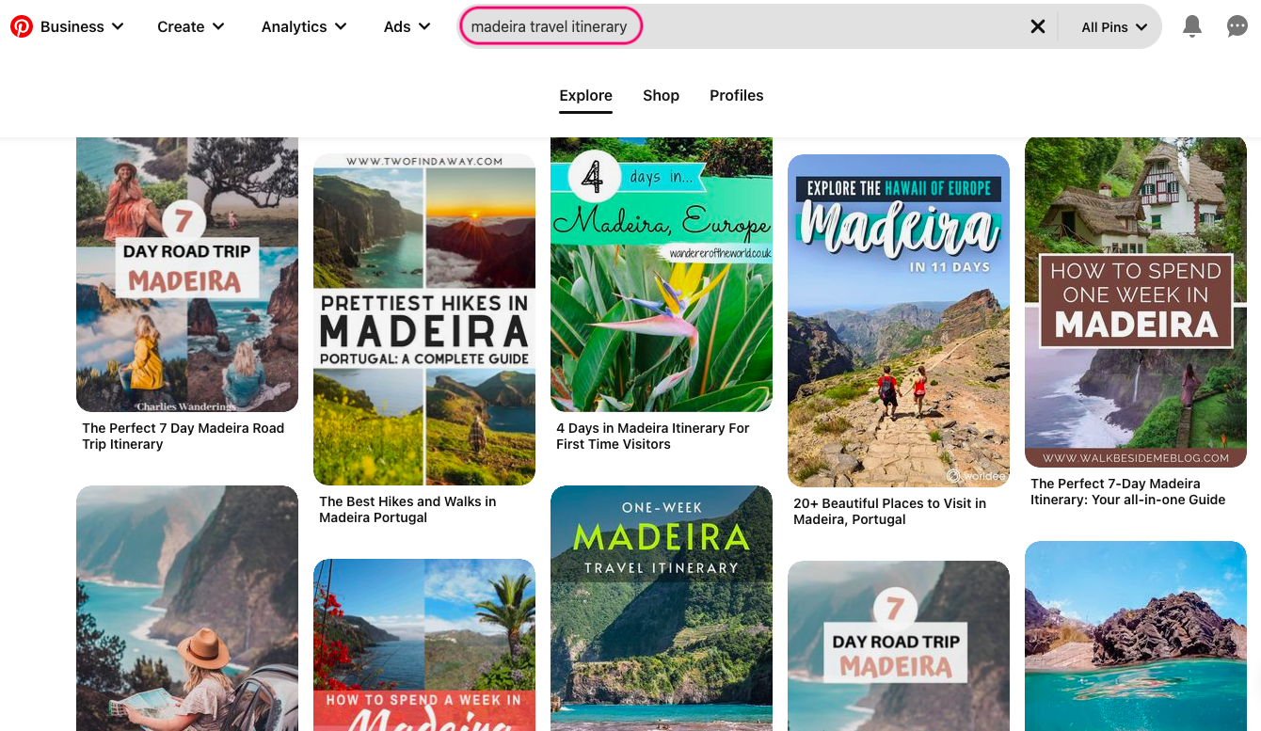Open the 7 Day Madeira Road Trip pin link
1261x731 pixels.
(x=183, y=436)
